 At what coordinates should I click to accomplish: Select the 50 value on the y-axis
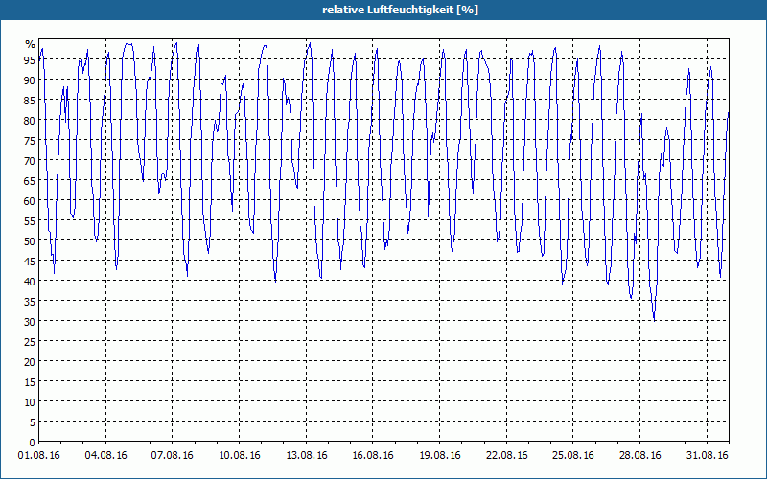pyautogui.click(x=31, y=241)
